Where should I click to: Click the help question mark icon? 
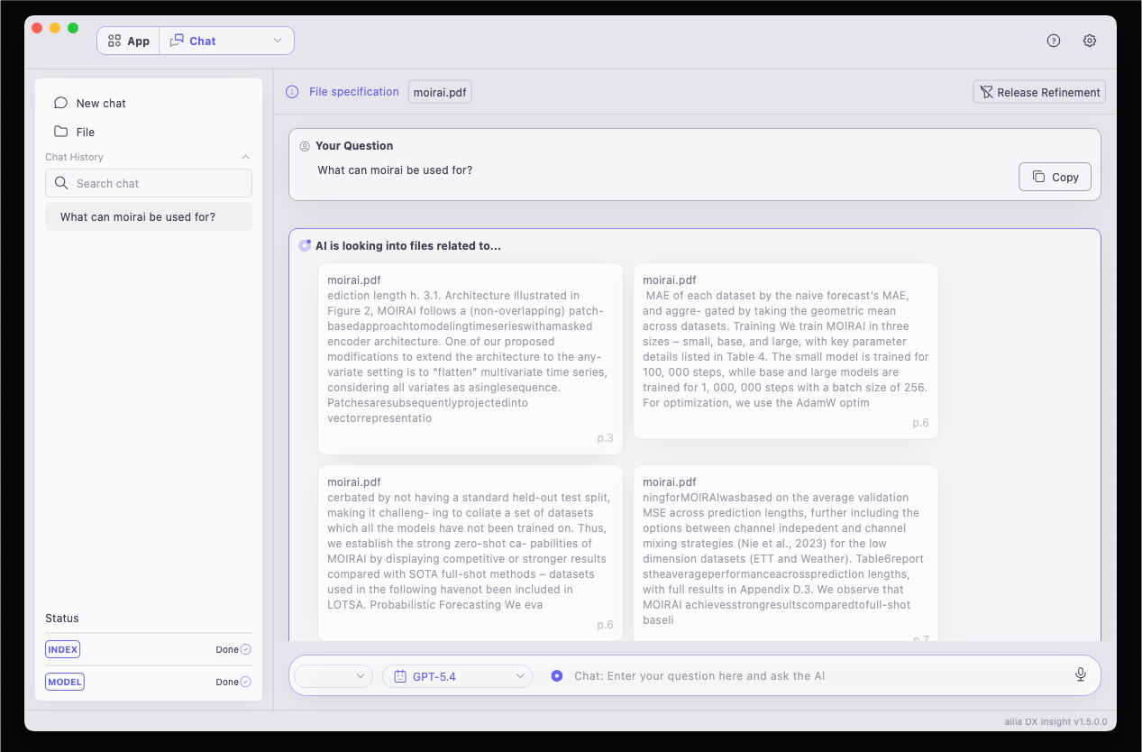point(1054,41)
